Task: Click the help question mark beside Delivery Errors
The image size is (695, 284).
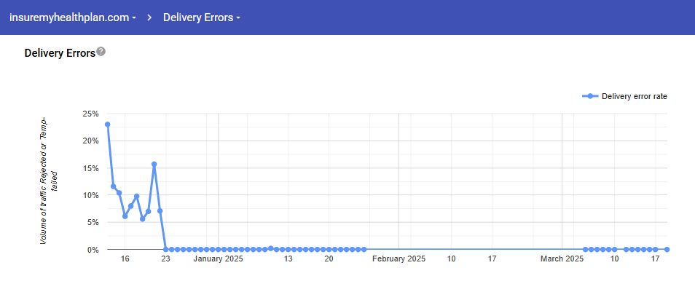Action: pos(101,52)
